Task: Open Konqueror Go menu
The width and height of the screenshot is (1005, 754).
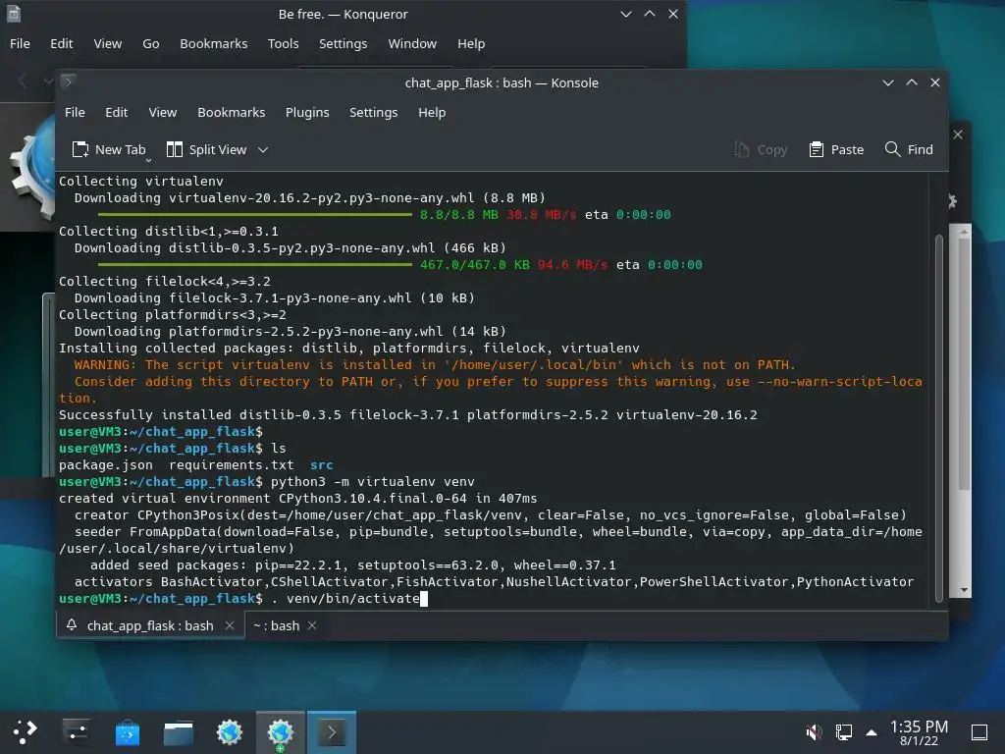Action: (x=150, y=43)
